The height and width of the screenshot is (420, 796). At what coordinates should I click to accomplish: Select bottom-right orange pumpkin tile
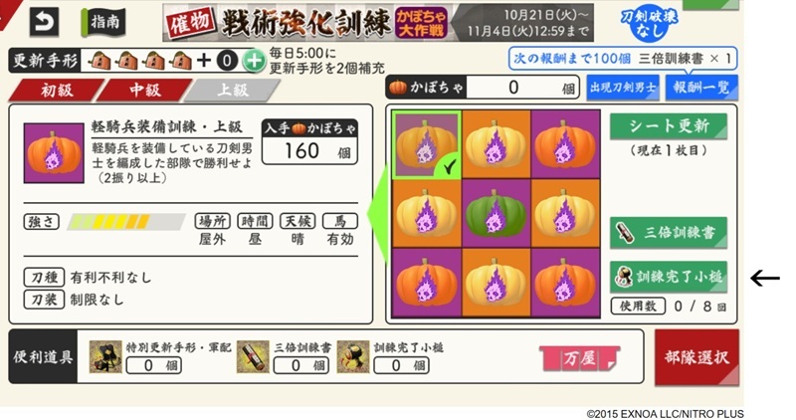[565, 283]
